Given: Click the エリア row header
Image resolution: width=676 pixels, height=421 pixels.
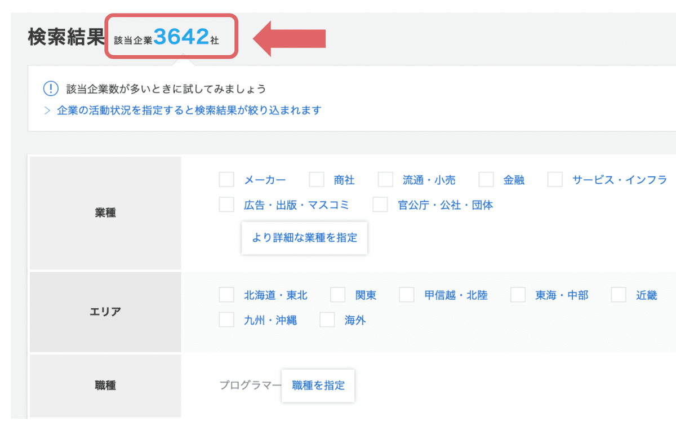Looking at the screenshot, I should (105, 312).
